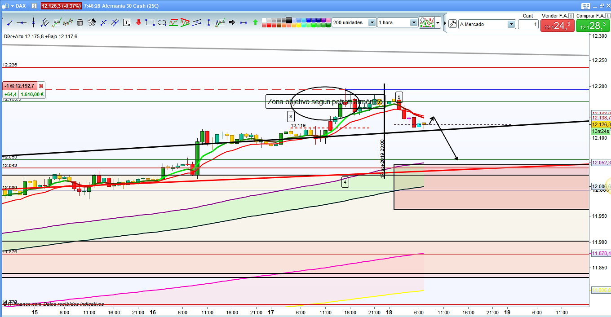Pick the green up arrow marker
Screen dimensions: 611x317
click(x=256, y=22)
